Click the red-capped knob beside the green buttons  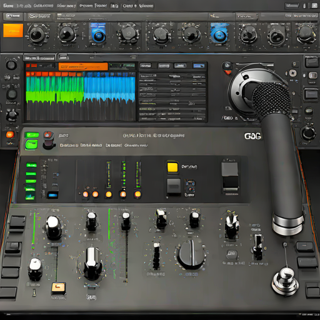[49, 140]
